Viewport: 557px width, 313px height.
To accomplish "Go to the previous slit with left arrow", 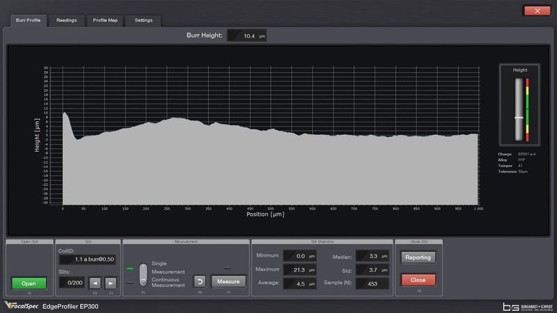I will click(x=95, y=283).
